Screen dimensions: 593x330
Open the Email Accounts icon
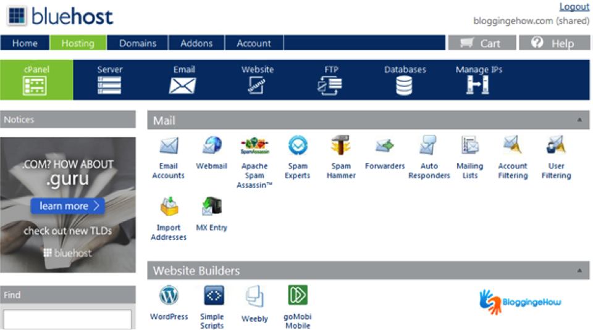tap(168, 147)
